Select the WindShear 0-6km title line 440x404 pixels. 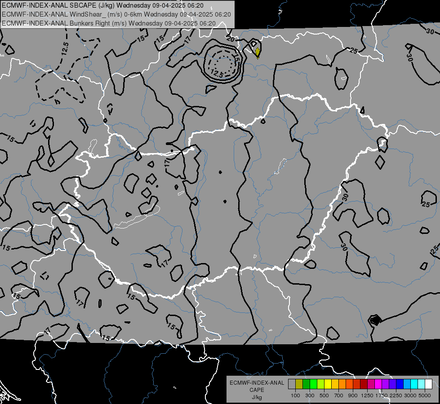[x=116, y=14]
